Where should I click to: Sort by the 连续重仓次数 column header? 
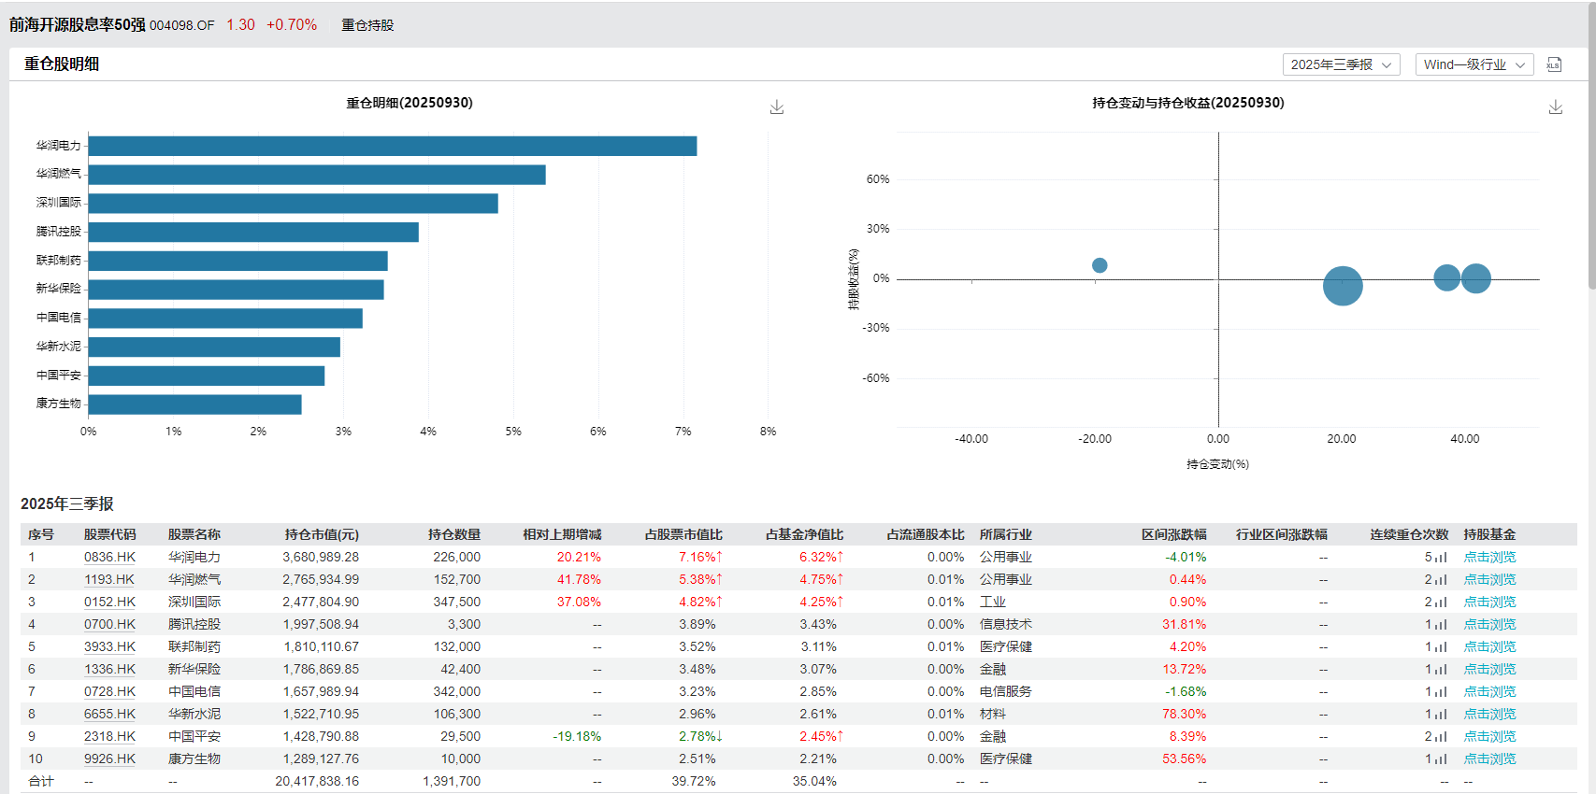(x=1409, y=535)
